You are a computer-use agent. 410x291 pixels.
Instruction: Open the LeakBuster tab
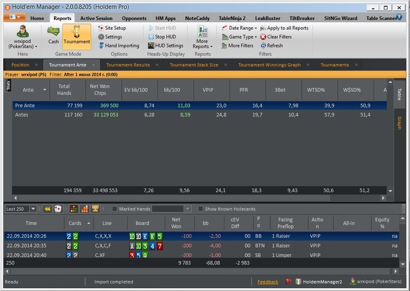click(268, 18)
